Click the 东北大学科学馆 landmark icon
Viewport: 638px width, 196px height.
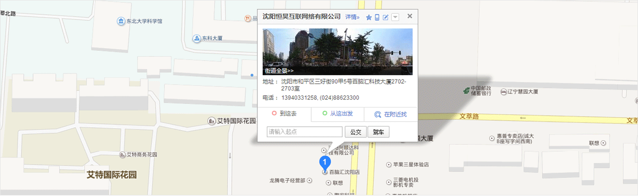121,21
